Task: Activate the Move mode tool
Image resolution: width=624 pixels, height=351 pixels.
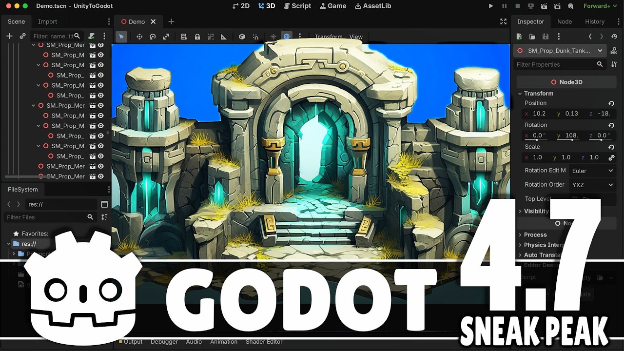Action: pyautogui.click(x=139, y=37)
